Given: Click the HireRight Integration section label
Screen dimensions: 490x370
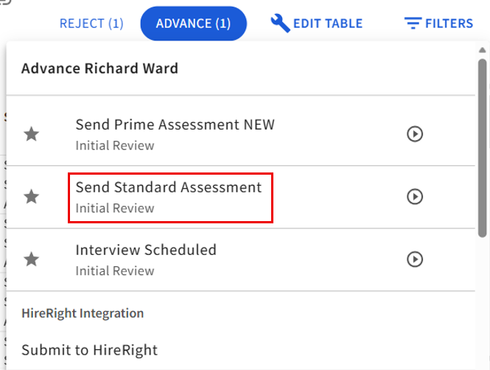Looking at the screenshot, I should point(83,313).
